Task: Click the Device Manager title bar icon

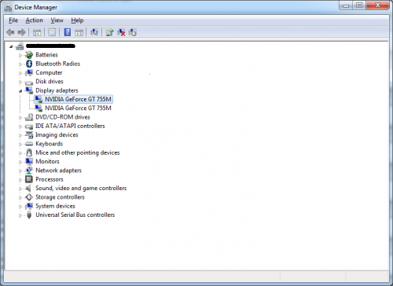Action: click(x=8, y=7)
